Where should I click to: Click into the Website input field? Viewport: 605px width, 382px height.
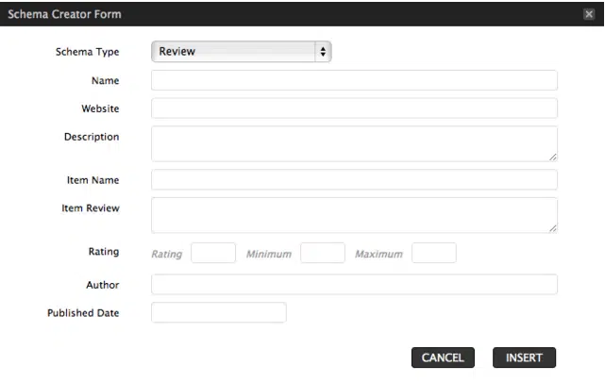coord(354,108)
